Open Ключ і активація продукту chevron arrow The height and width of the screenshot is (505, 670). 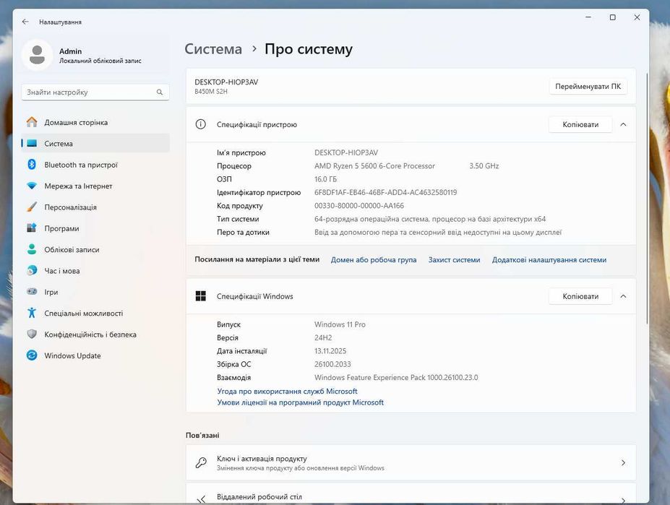[x=623, y=462]
